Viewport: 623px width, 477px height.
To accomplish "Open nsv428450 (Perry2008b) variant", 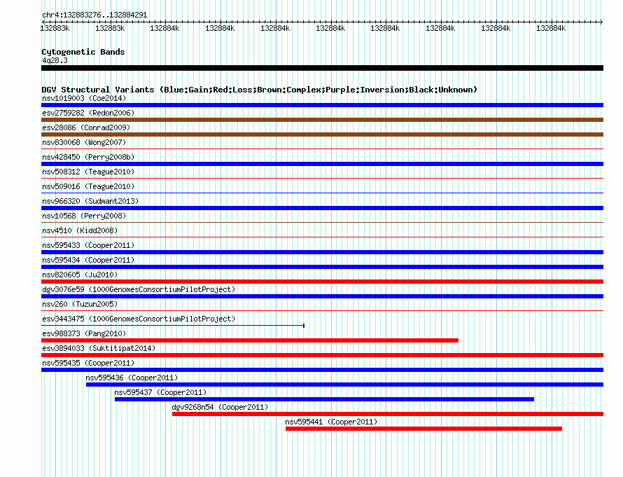I will [x=88, y=157].
